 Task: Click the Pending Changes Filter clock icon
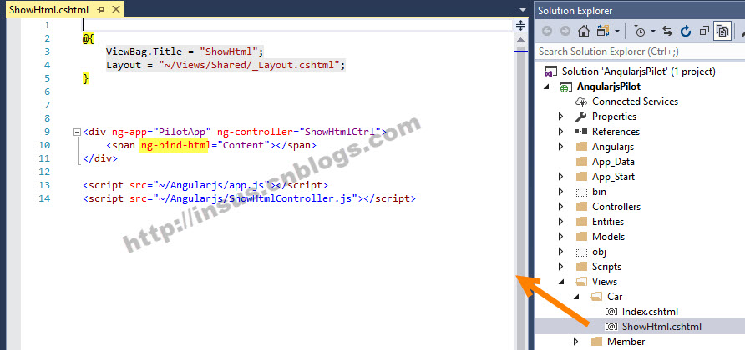[640, 32]
